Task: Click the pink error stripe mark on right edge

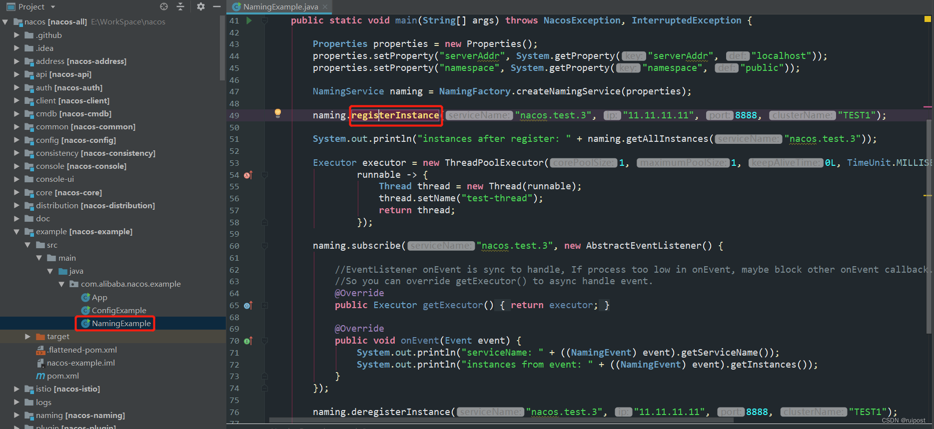Action: [928, 107]
